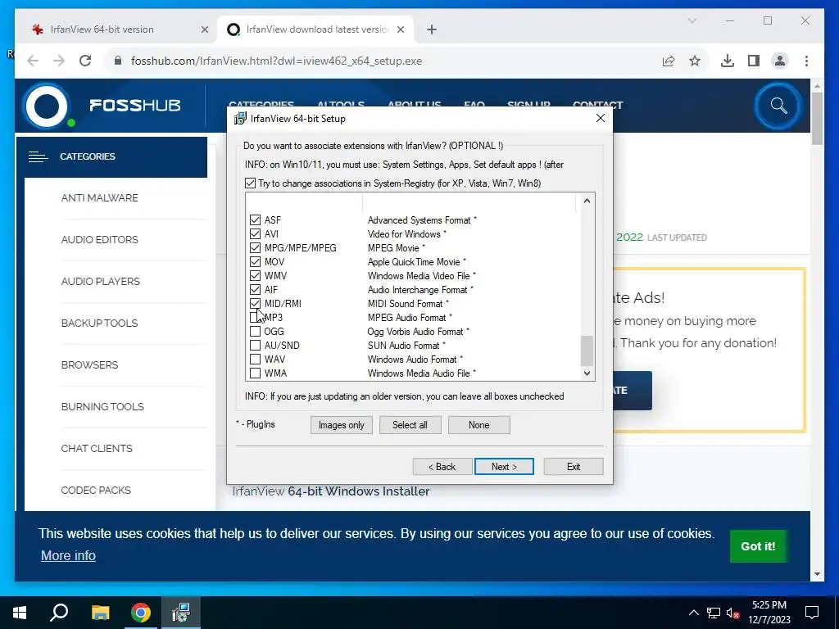Proceed with the Next > button
This screenshot has width=839, height=629.
click(504, 466)
